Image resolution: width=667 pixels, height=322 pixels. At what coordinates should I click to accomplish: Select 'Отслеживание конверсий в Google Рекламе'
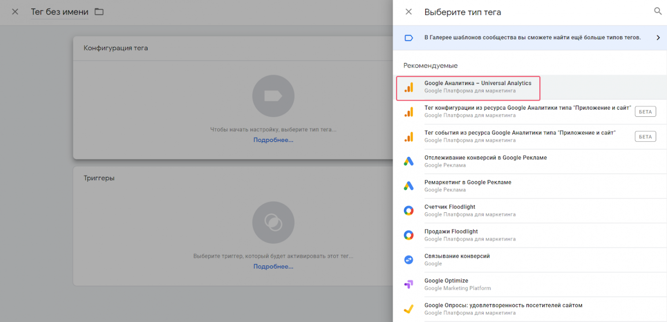coord(530,161)
